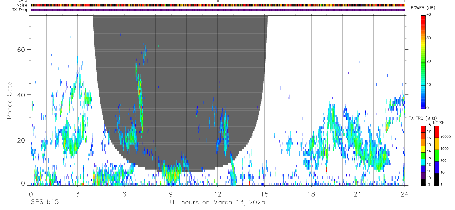Click the power colorbar tick label '20'
The height and width of the screenshot is (210, 455).
coord(429,61)
